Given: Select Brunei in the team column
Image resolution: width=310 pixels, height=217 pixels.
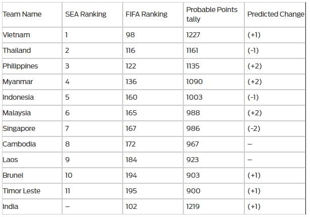Looking at the screenshot, I should 13,175.
